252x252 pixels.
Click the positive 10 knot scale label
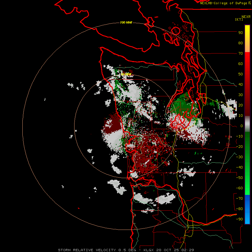241,116
